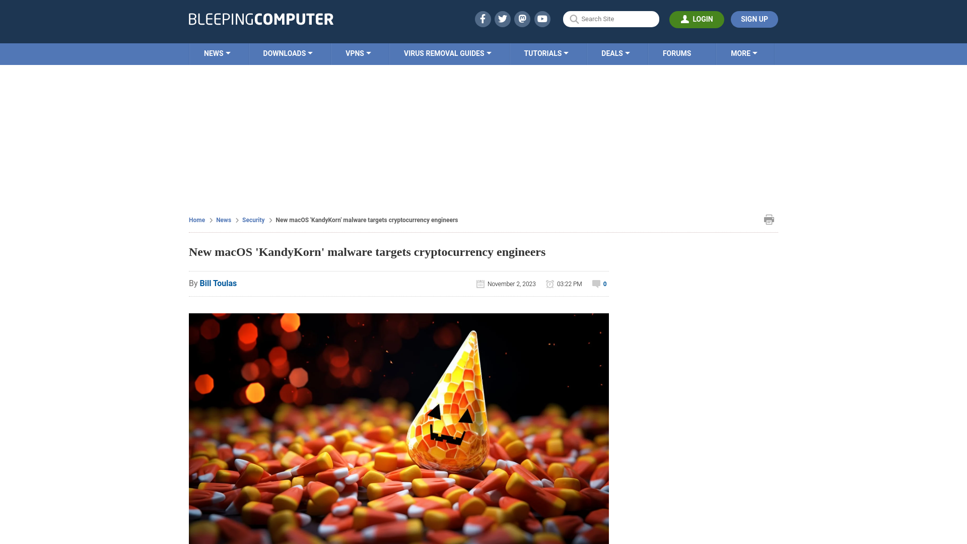Click SIGN UP button
Image resolution: width=967 pixels, height=544 pixels.
click(x=754, y=19)
